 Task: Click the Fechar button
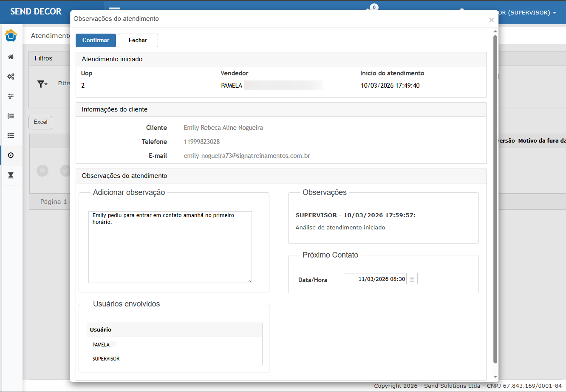point(138,40)
